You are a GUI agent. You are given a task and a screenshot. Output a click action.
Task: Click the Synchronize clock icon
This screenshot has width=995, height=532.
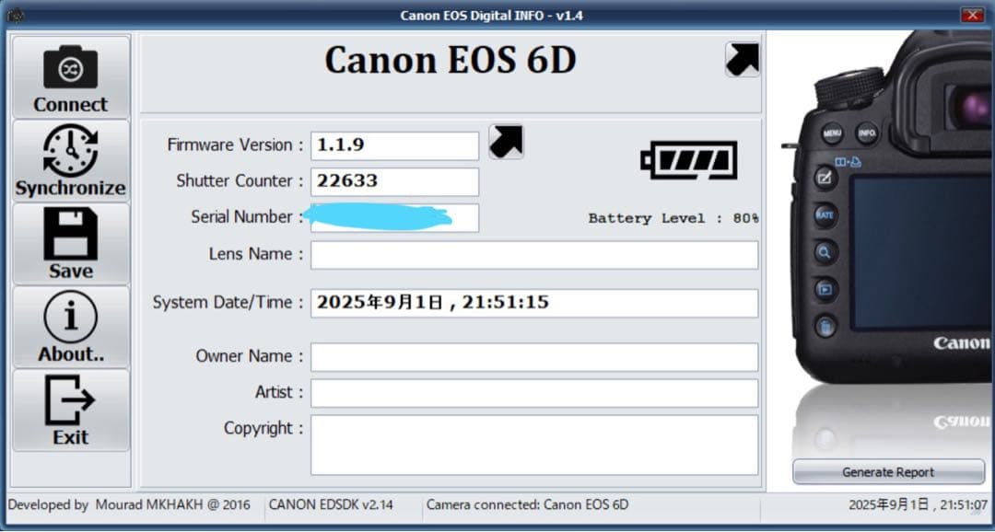coord(70,152)
